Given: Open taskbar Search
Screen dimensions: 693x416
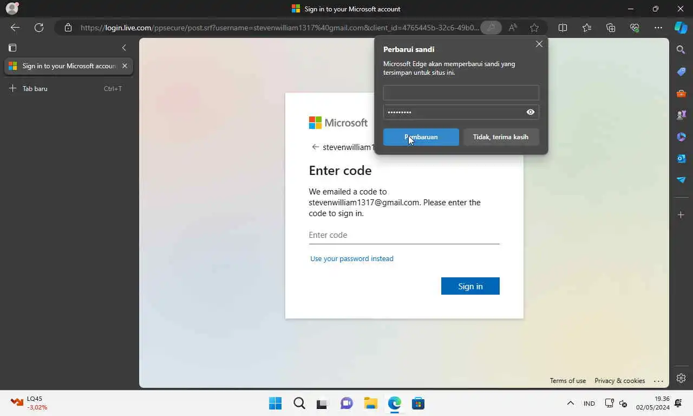Looking at the screenshot, I should coord(299,403).
